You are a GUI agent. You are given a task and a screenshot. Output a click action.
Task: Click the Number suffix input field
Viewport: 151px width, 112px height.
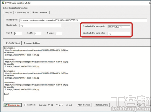(x=41, y=25)
